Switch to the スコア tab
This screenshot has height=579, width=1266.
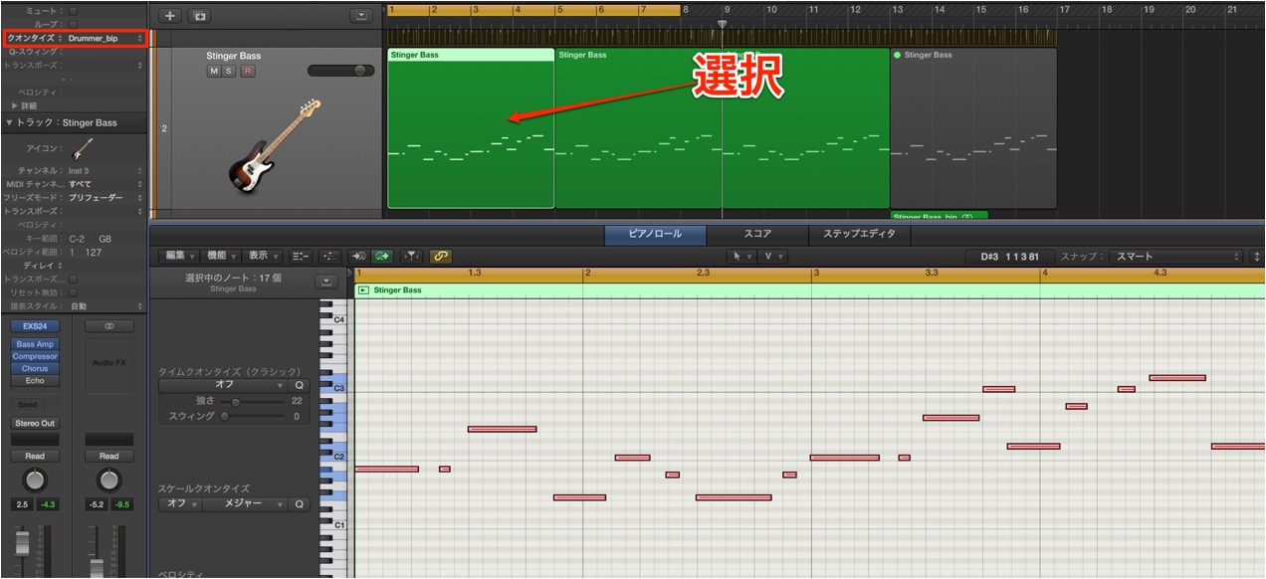point(757,235)
